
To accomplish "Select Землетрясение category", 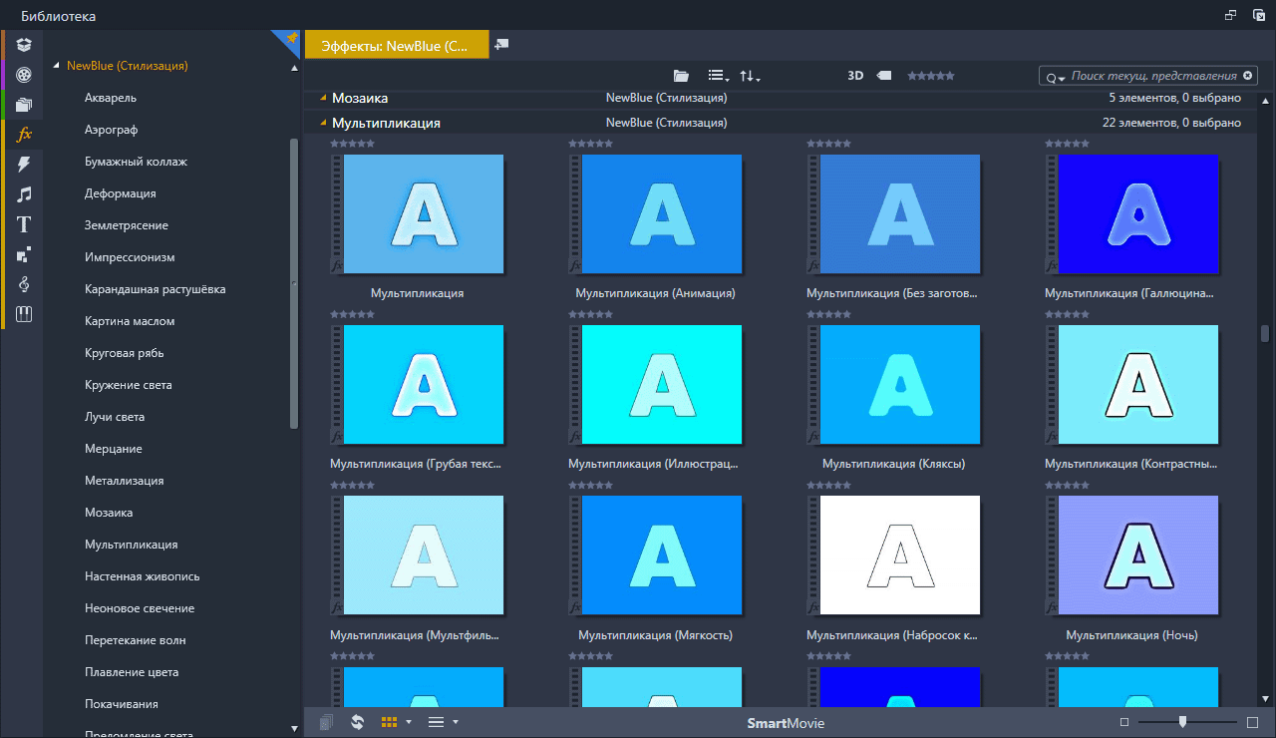I will tap(127, 225).
